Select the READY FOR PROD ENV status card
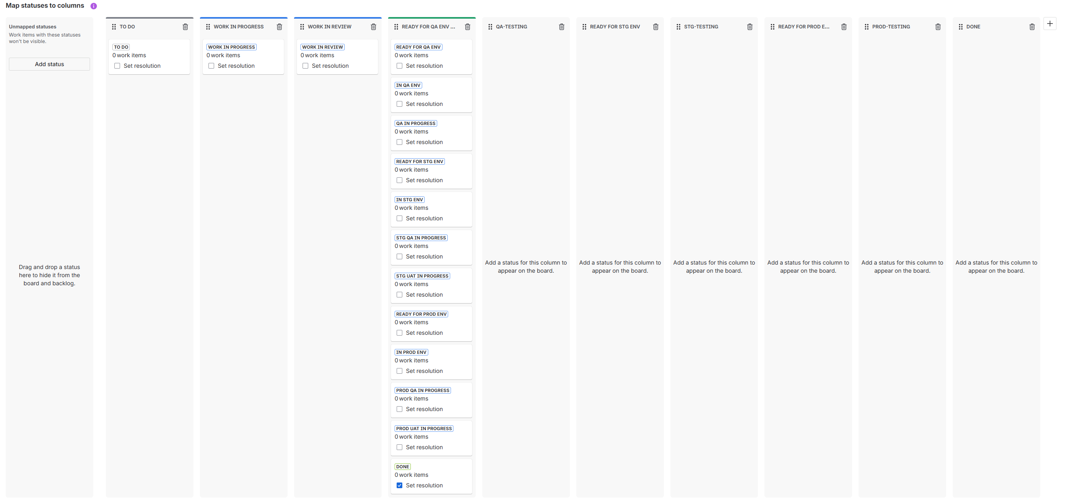1065x504 pixels. pos(431,323)
